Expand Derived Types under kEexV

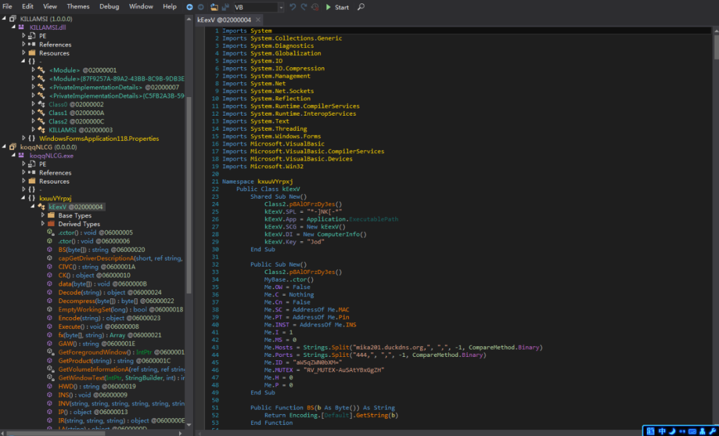point(43,224)
